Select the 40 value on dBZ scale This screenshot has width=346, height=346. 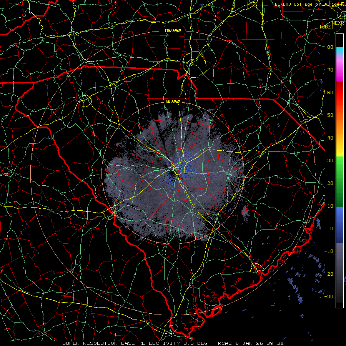click(x=330, y=138)
